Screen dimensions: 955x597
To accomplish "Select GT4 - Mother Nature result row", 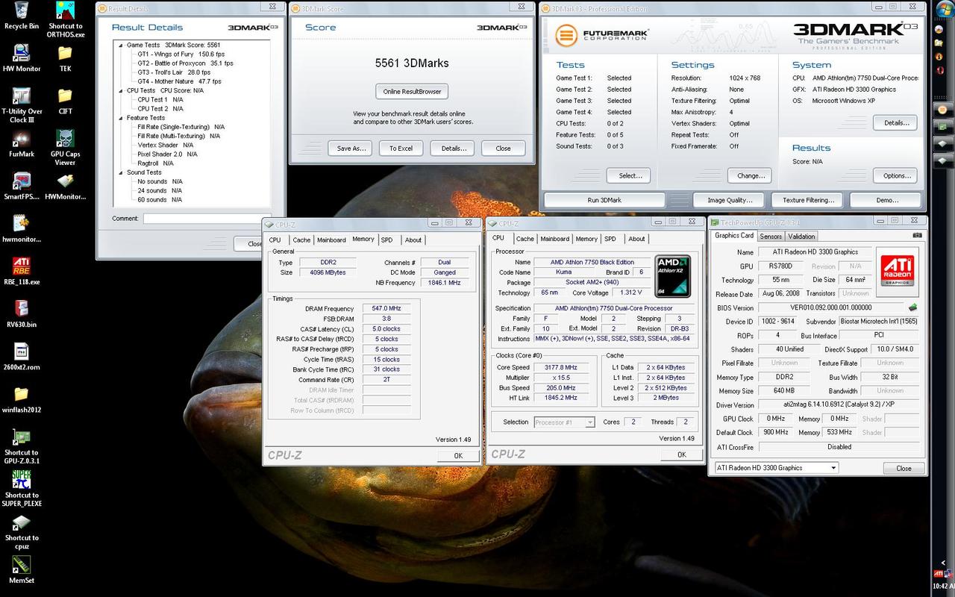I will point(179,81).
